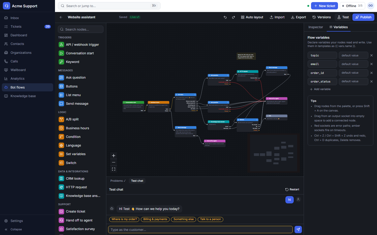
Task: Zoom in on the canvas
Action: (x=114, y=156)
